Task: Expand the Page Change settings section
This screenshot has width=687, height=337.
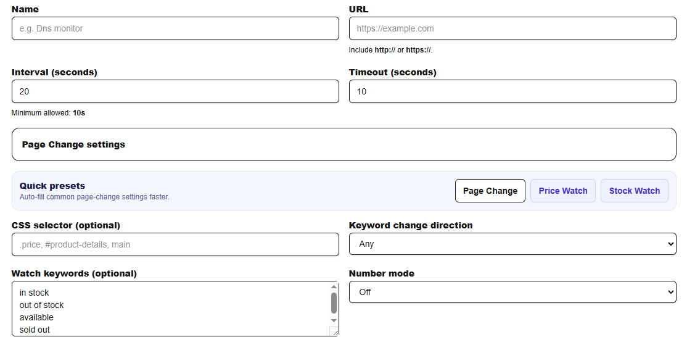Action: 343,144
